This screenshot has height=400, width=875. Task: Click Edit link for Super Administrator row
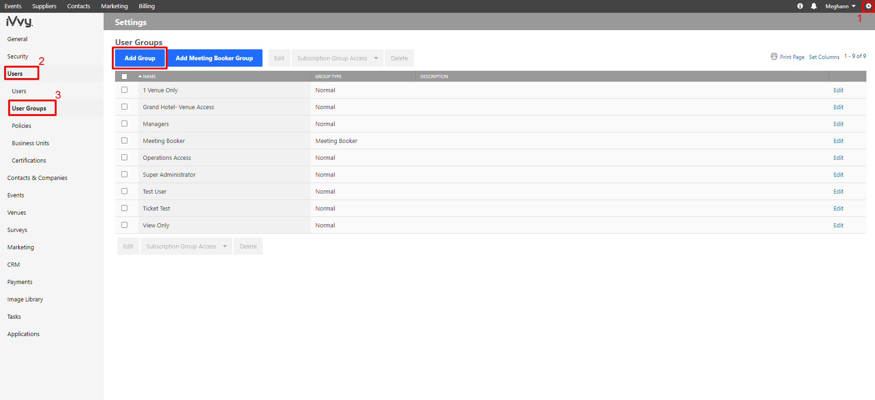click(838, 175)
